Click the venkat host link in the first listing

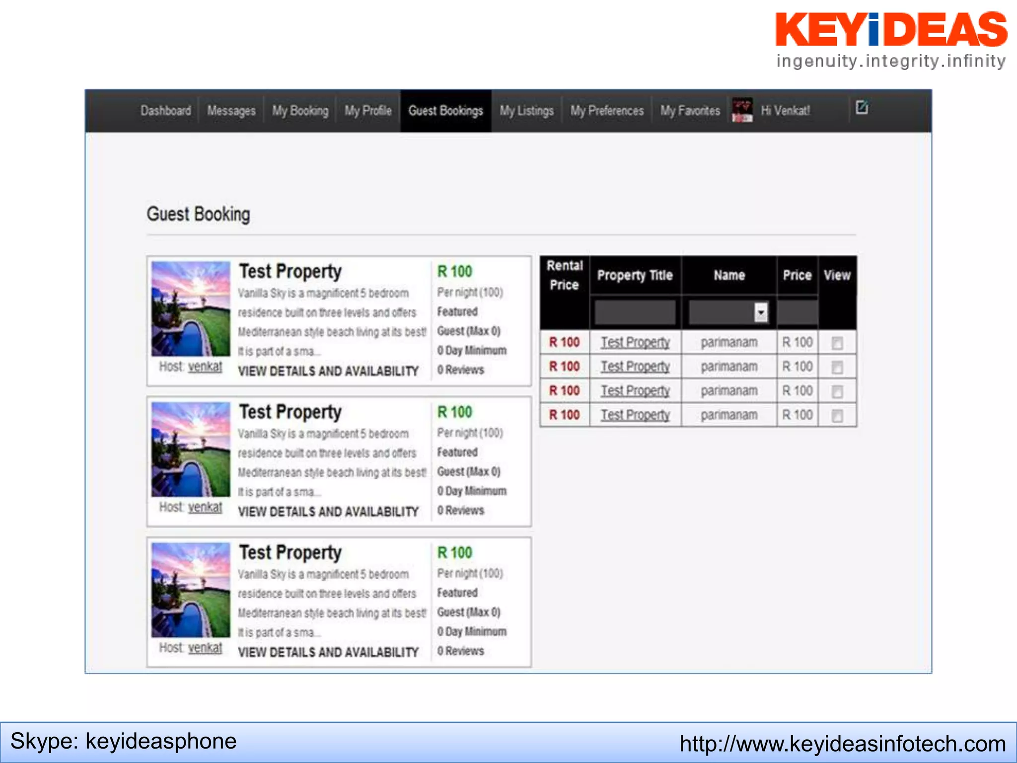[x=205, y=367]
